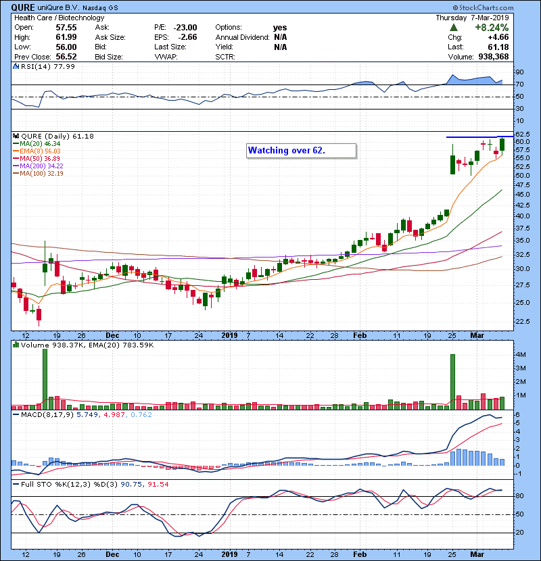The width and height of the screenshot is (541, 561).
Task: Click the MA(50) 36.89 legend entry
Action: 37,158
